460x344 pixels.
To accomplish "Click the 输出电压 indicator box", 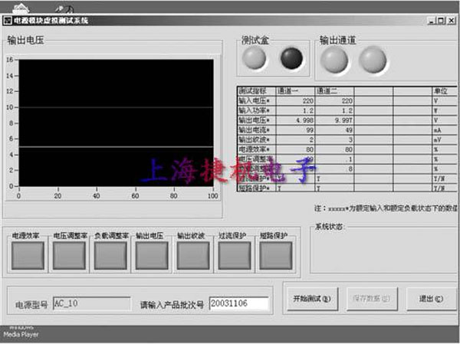I will (152, 255).
